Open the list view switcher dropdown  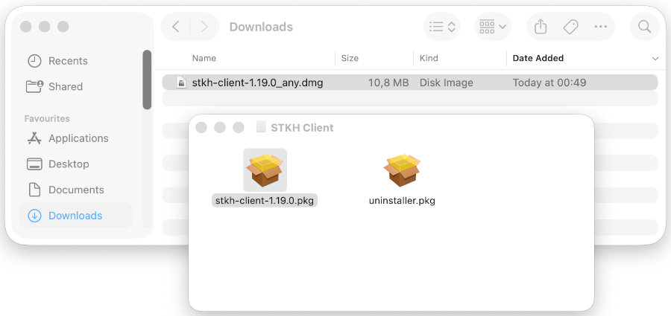(442, 27)
